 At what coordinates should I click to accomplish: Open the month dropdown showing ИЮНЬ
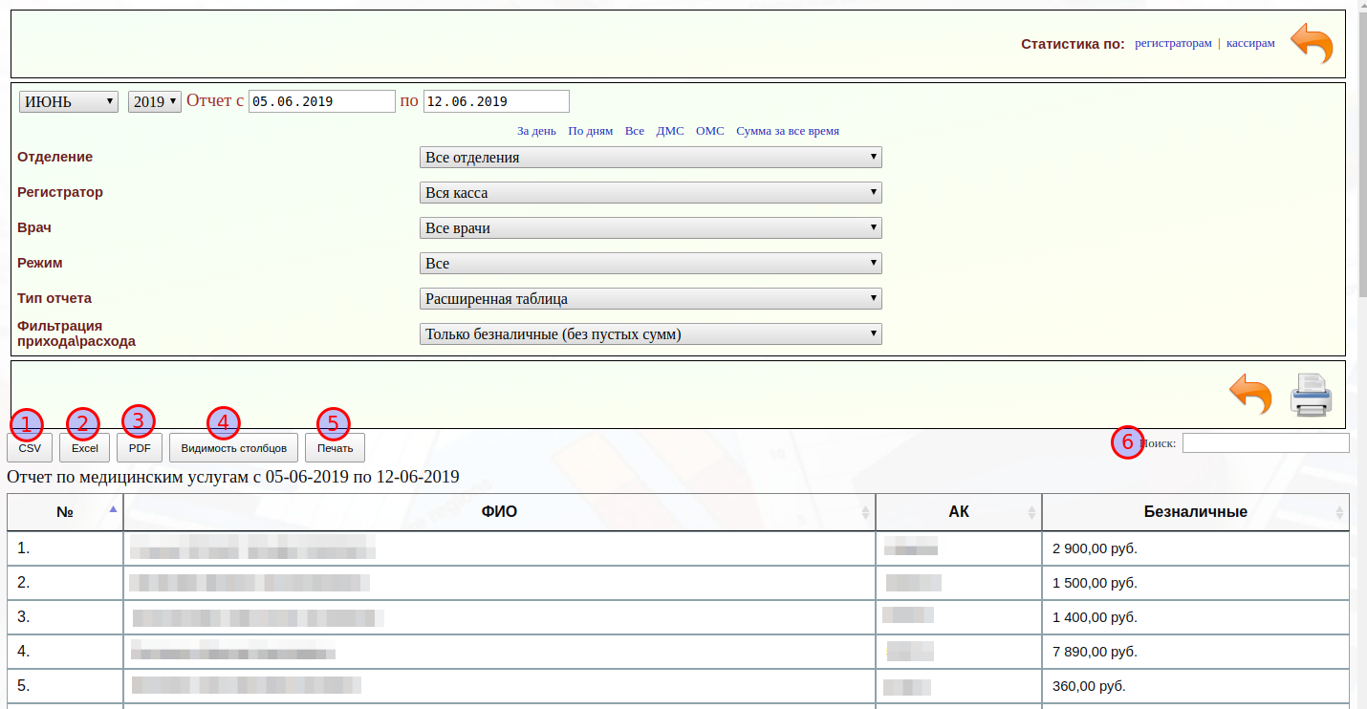coord(69,101)
